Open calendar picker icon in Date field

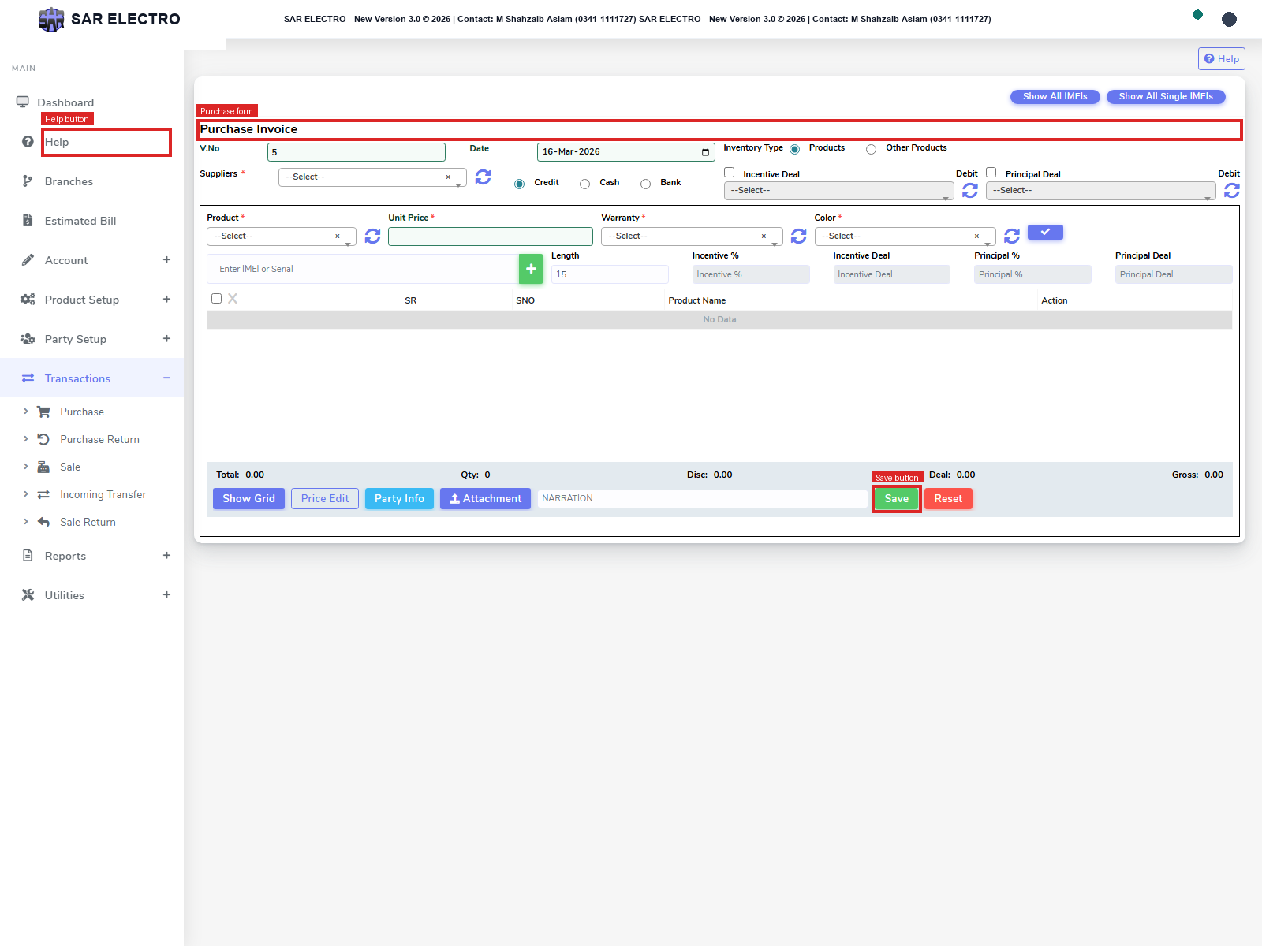pyautogui.click(x=705, y=152)
